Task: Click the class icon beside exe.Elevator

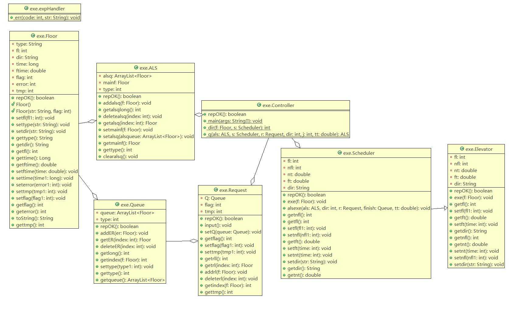Action: point(462,149)
